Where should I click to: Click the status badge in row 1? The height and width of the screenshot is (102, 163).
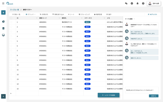pyautogui.click(x=87, y=22)
